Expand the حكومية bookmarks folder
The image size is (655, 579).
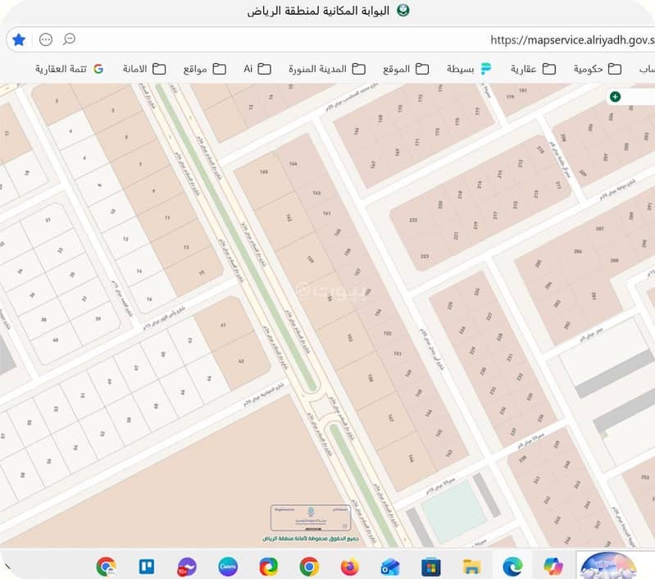click(x=595, y=69)
